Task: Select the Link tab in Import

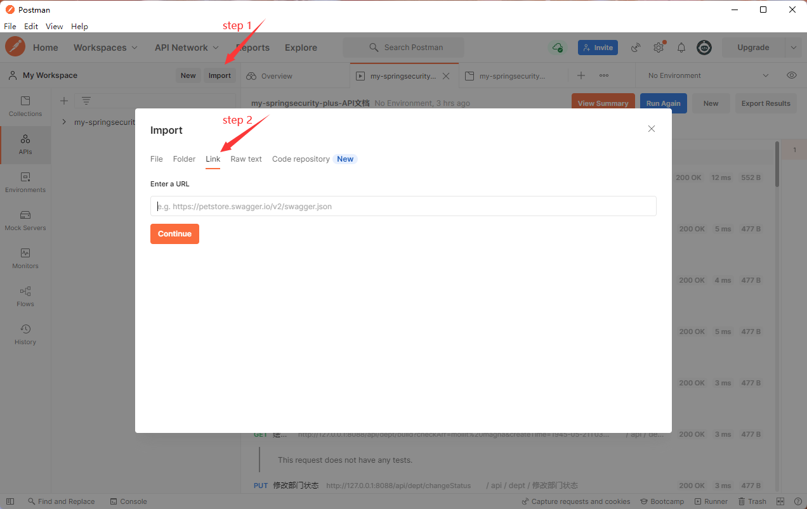Action: click(x=213, y=159)
